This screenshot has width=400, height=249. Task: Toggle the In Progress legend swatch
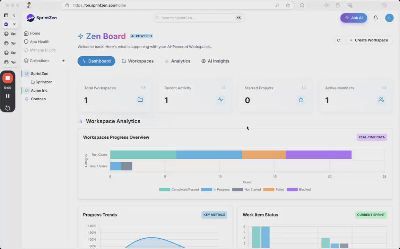point(207,190)
